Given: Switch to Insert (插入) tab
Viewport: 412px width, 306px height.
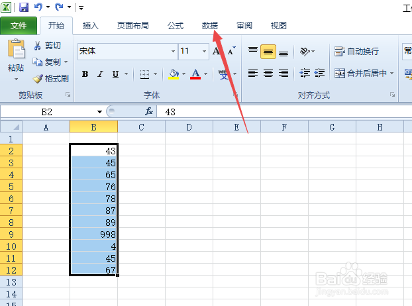Looking at the screenshot, I should [90, 25].
